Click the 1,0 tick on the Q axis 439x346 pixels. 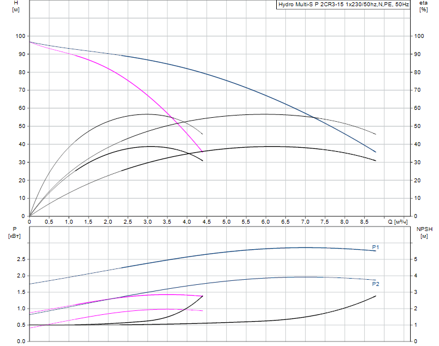(69, 222)
